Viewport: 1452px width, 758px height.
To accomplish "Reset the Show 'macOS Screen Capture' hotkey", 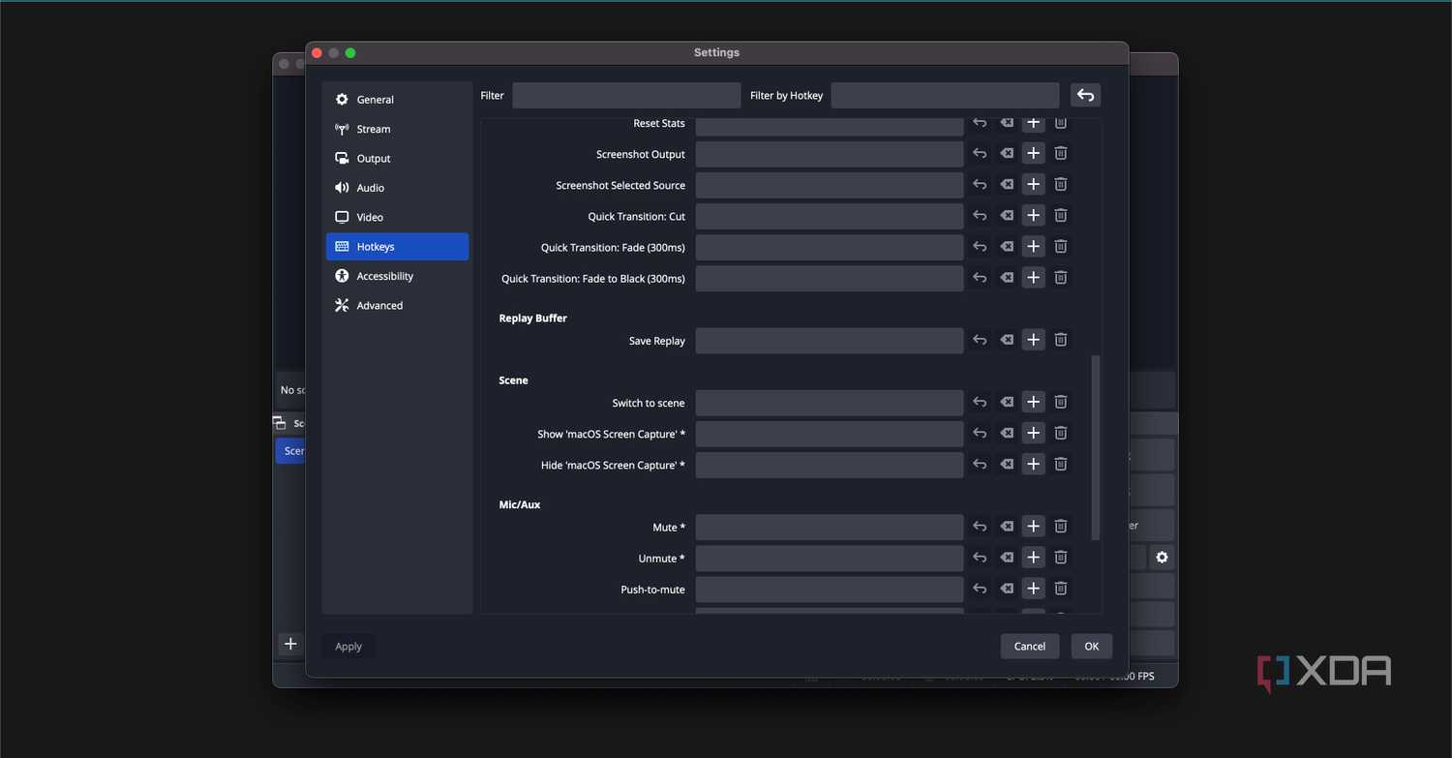I will click(980, 433).
